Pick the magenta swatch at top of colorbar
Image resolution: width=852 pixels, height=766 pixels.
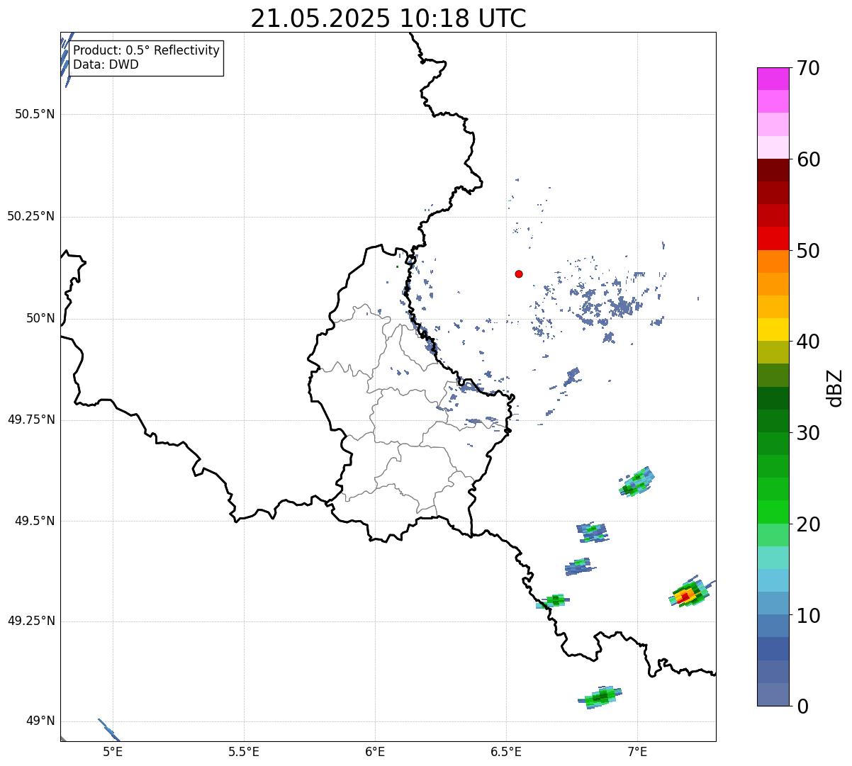(773, 79)
